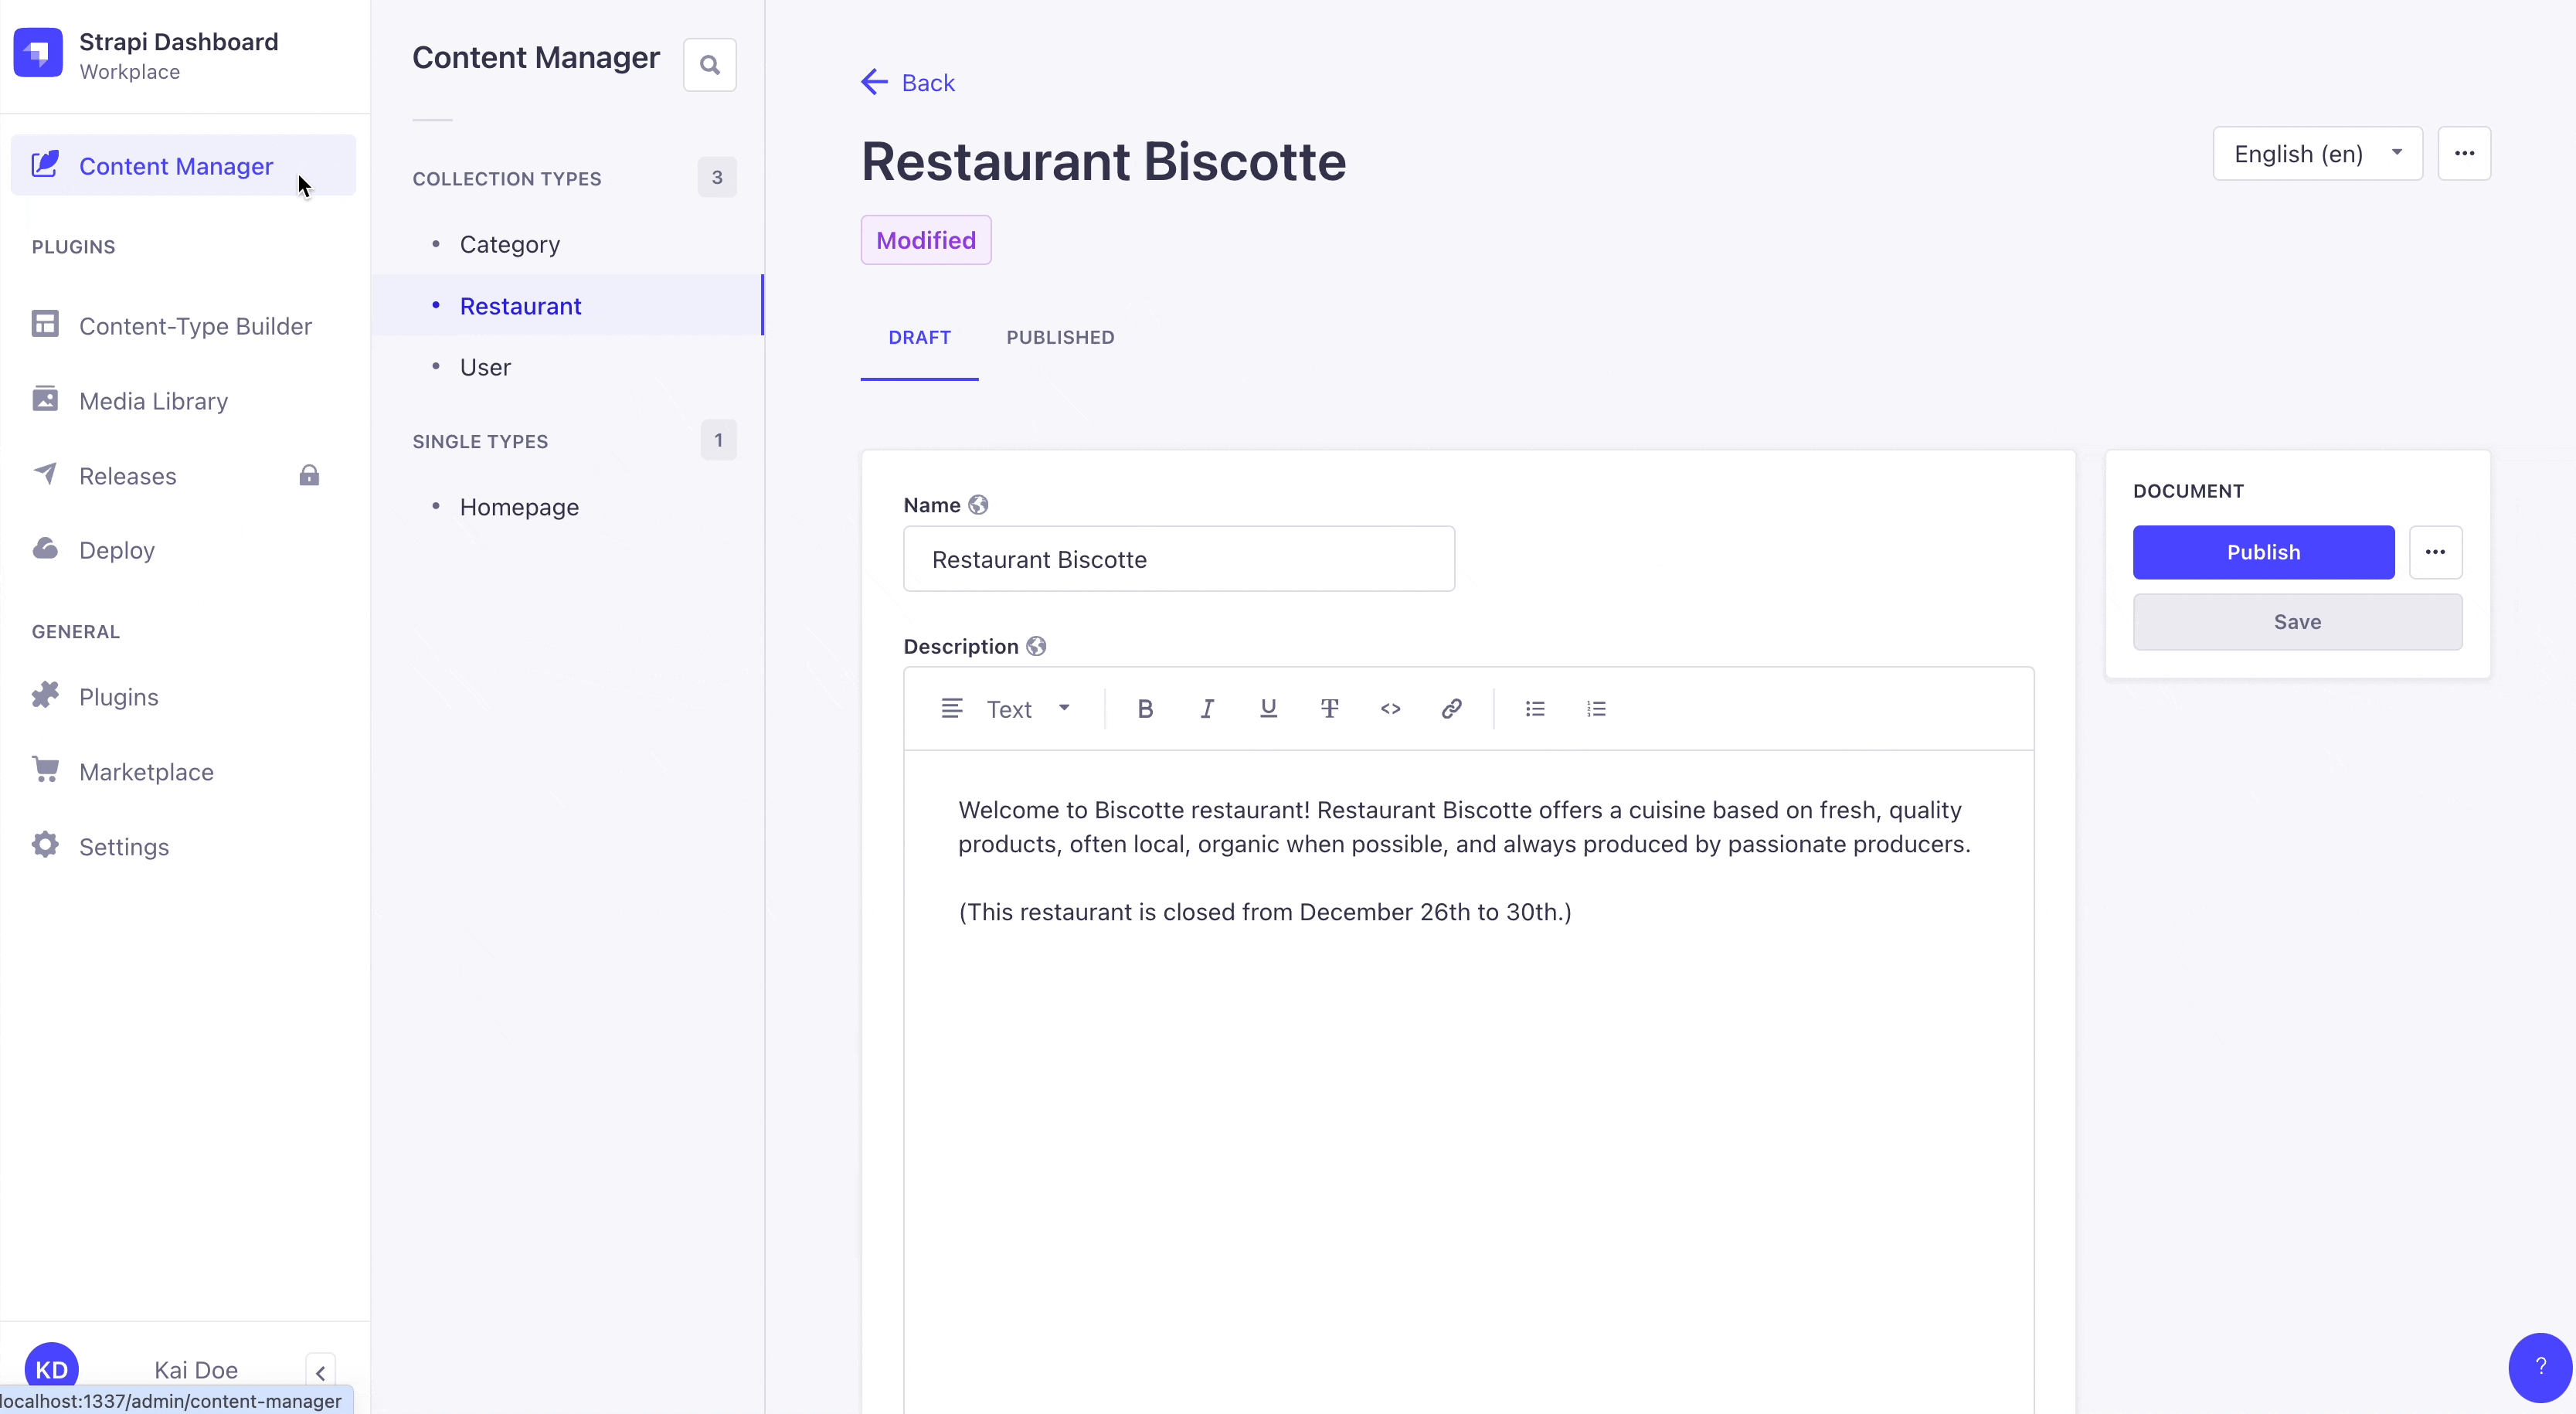Insert a link in Description
Image resolution: width=2576 pixels, height=1414 pixels.
(1451, 709)
